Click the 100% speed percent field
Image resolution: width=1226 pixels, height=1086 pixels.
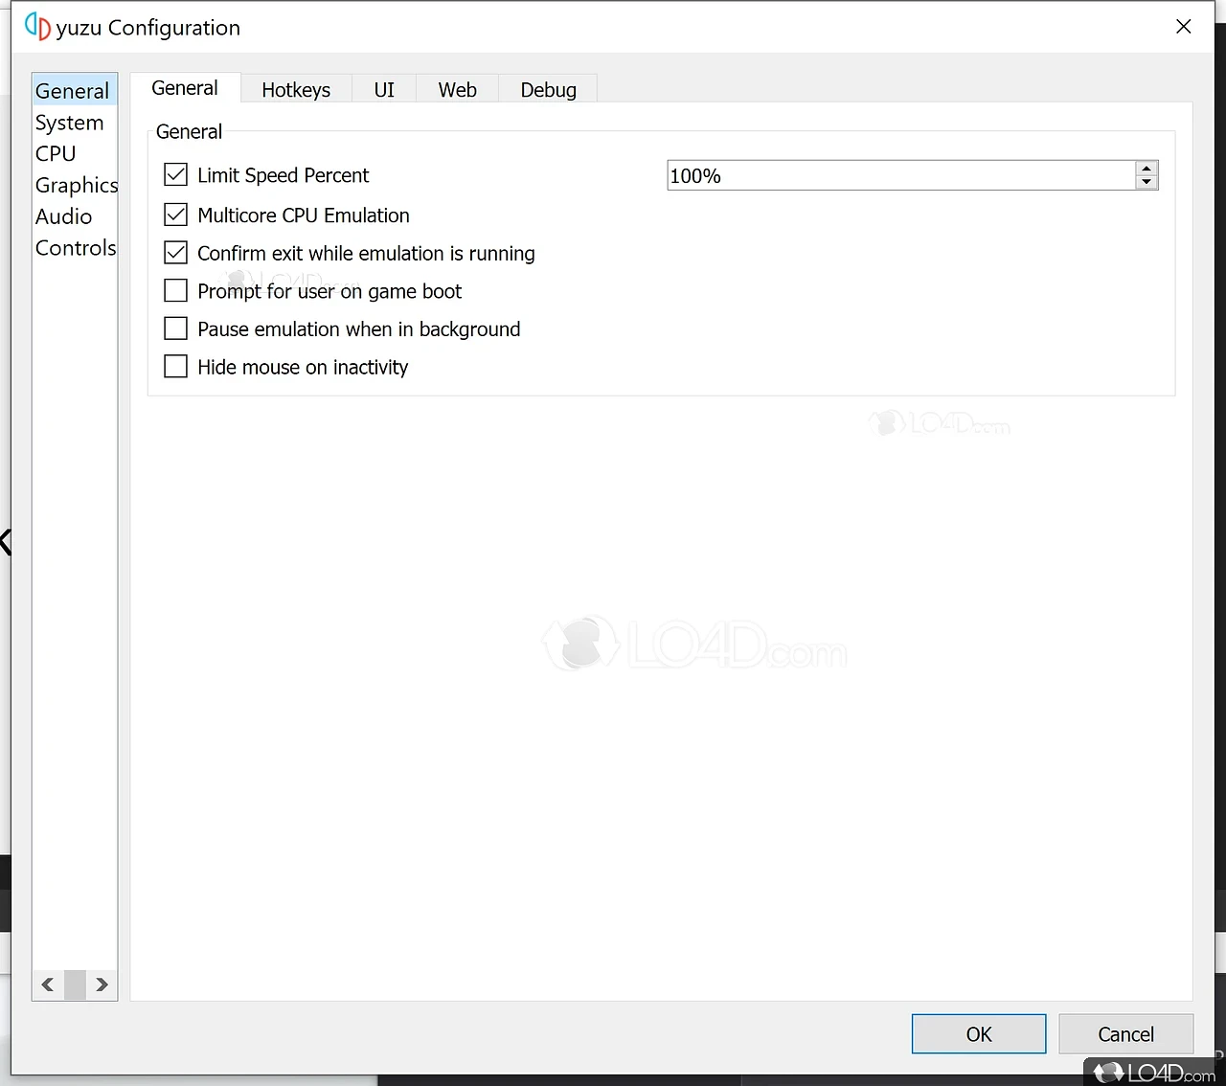point(900,175)
